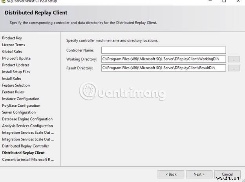The width and height of the screenshot is (245, 182).
Task: Click the Working Directory path field
Action: click(x=163, y=59)
